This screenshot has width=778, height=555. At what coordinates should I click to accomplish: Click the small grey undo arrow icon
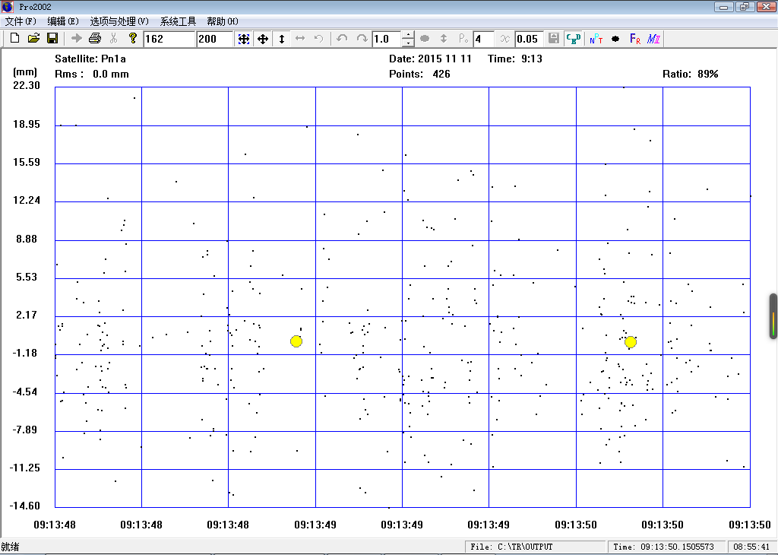[319, 39]
